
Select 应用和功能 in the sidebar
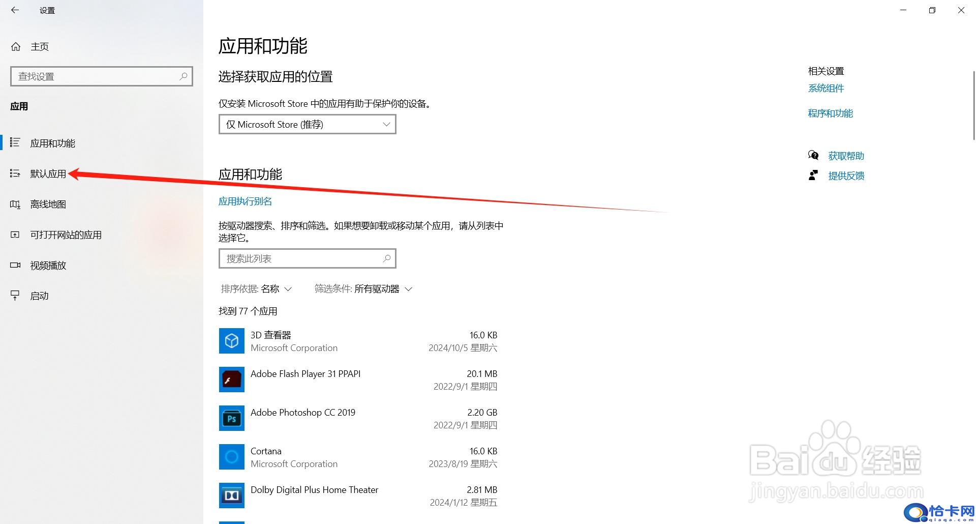coord(102,143)
